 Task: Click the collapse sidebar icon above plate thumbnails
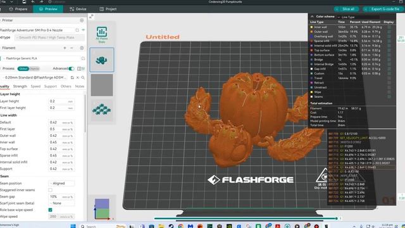click(91, 17)
